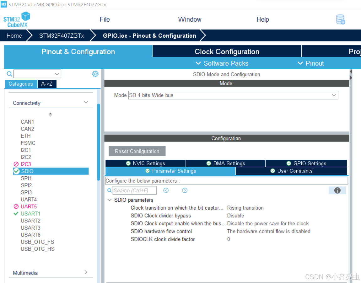Viewport: 361px width, 283px height.
Task: Expand the Pinout menu
Action: point(310,63)
